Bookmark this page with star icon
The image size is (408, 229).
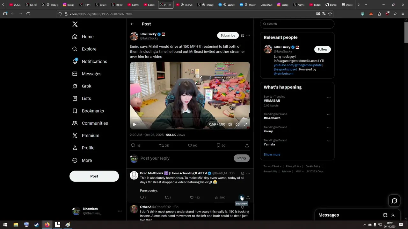[x=330, y=14]
